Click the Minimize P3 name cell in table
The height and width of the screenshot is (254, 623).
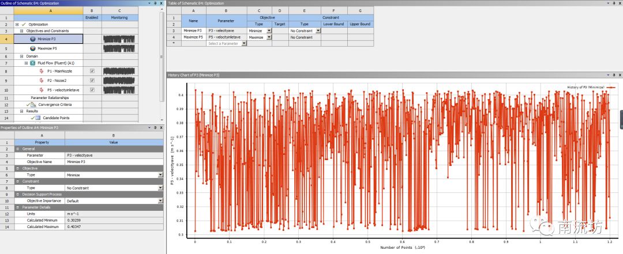click(193, 31)
